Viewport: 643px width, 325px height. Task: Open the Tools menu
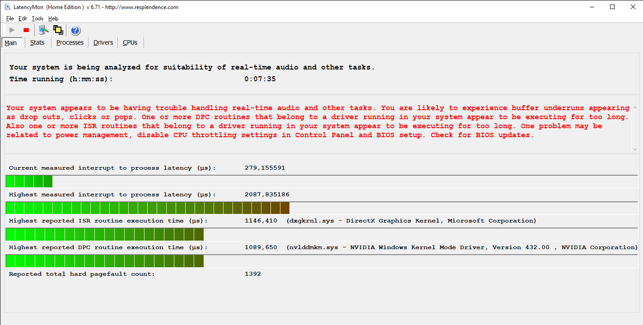coord(37,19)
